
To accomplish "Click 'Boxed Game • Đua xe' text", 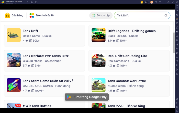I will pos(37,36).
